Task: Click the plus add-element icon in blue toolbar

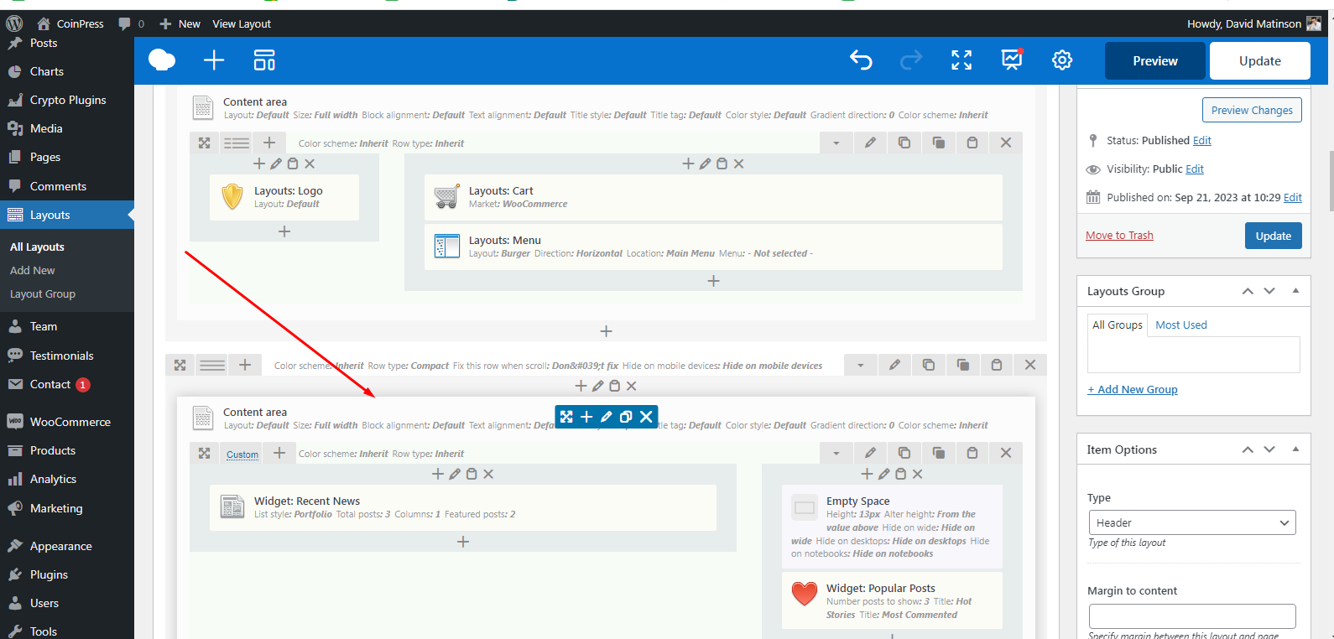Action: (214, 60)
